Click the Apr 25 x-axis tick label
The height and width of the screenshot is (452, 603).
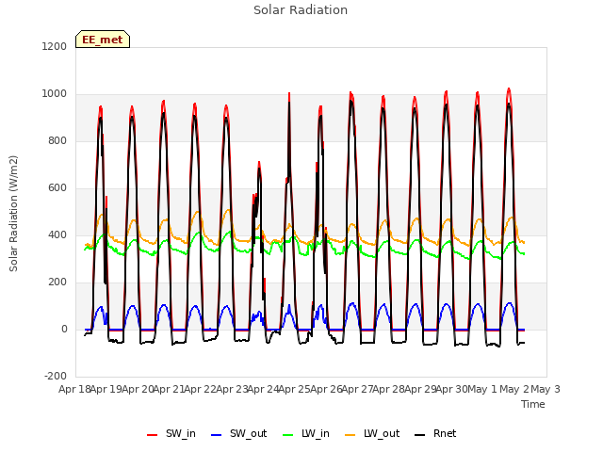point(295,389)
